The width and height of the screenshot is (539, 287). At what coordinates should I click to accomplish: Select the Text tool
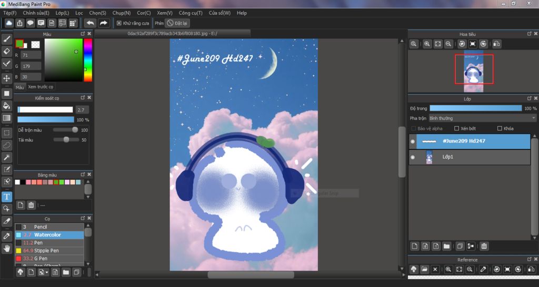coord(6,197)
